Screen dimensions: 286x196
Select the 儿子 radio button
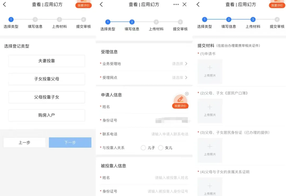tap(143, 148)
